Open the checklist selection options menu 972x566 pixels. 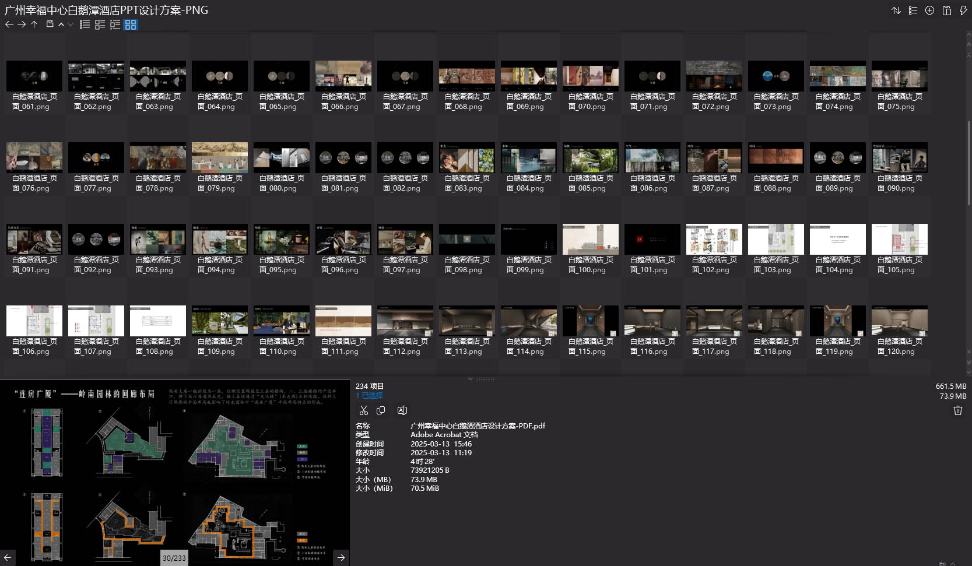coord(913,10)
